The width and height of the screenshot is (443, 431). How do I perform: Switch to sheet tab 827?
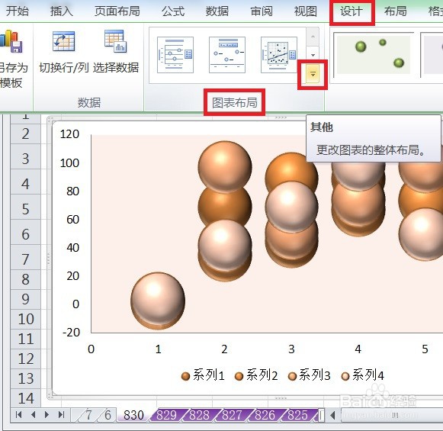(232, 415)
